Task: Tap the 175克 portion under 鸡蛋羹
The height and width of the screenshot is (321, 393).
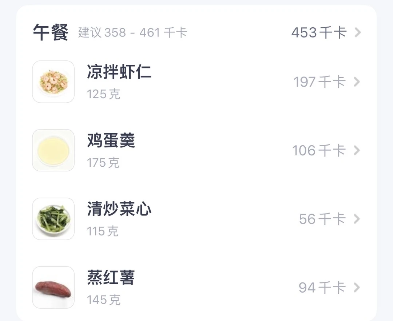Action: pyautogui.click(x=103, y=163)
